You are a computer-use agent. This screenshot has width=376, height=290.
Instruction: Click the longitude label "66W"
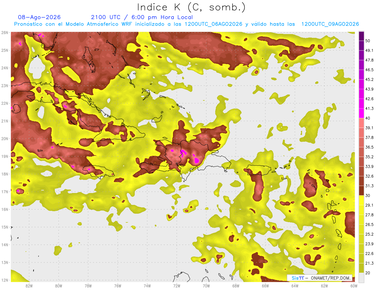265,286
